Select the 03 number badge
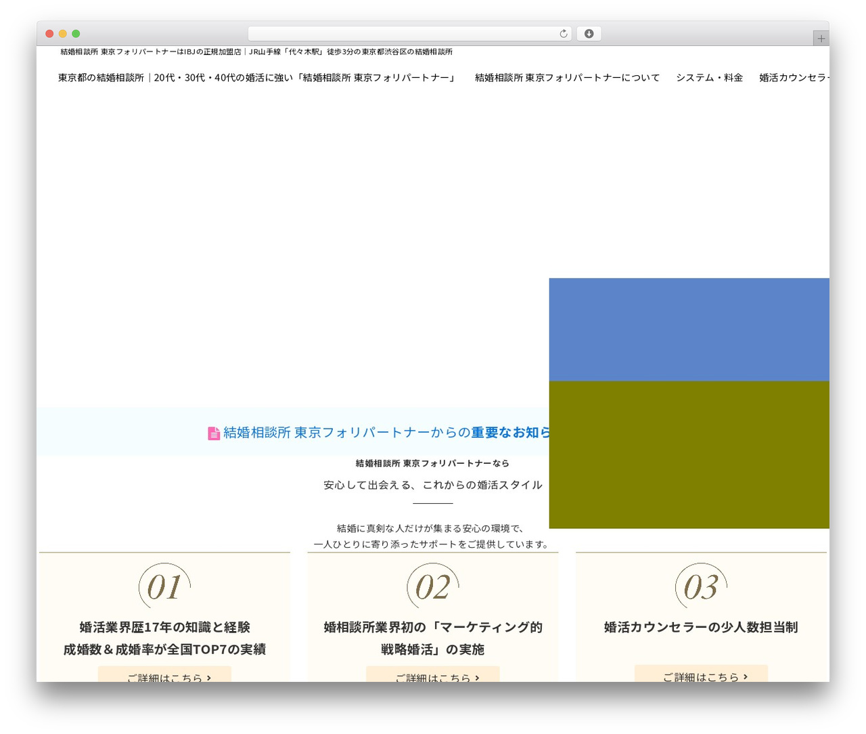Image resolution: width=866 pixels, height=734 pixels. 701,586
